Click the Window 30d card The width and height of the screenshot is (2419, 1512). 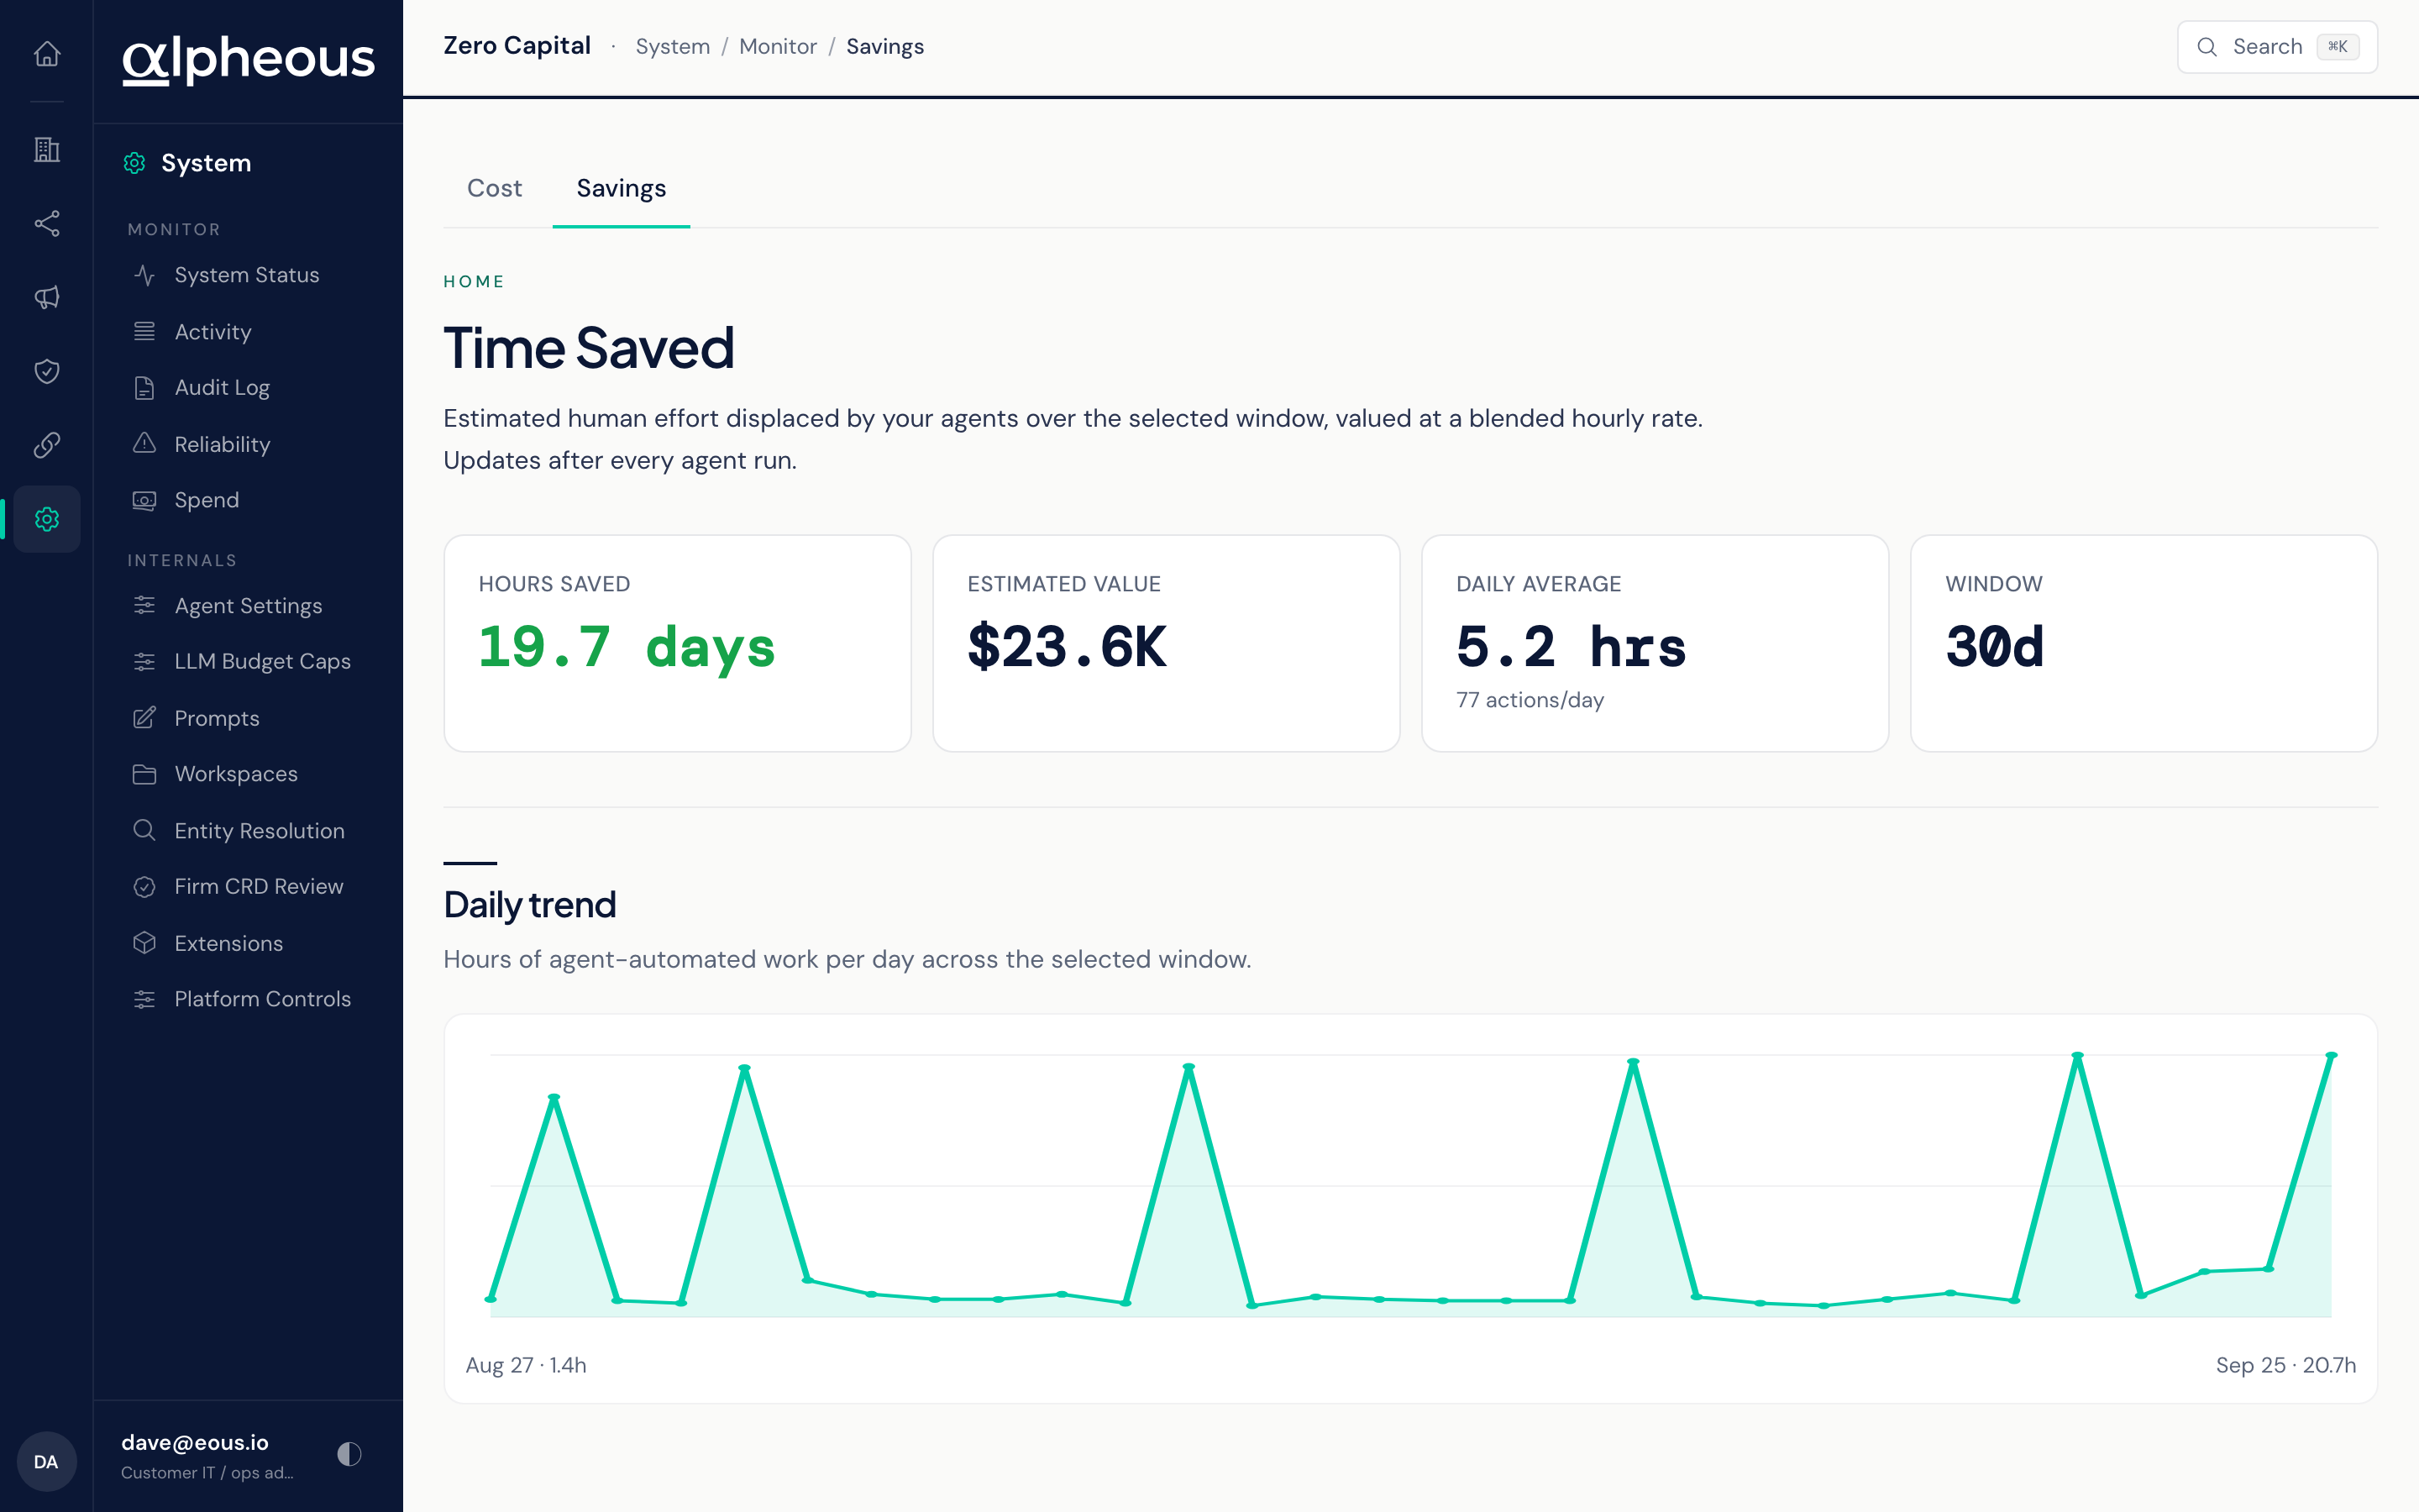coord(2144,643)
